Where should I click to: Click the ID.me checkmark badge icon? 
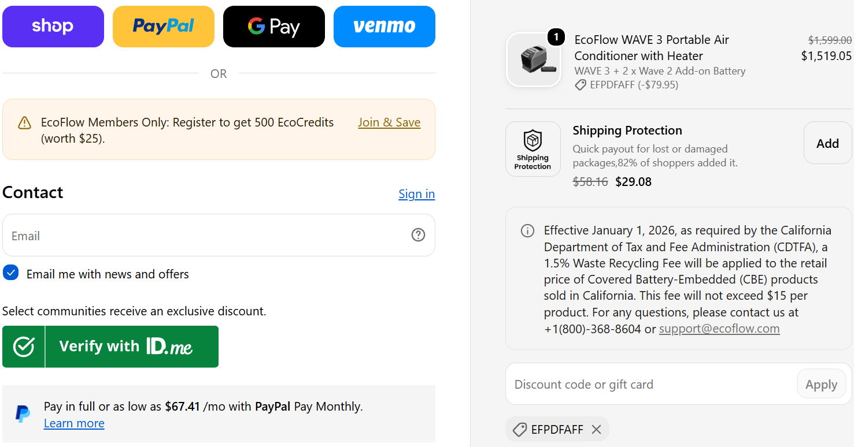coord(24,347)
